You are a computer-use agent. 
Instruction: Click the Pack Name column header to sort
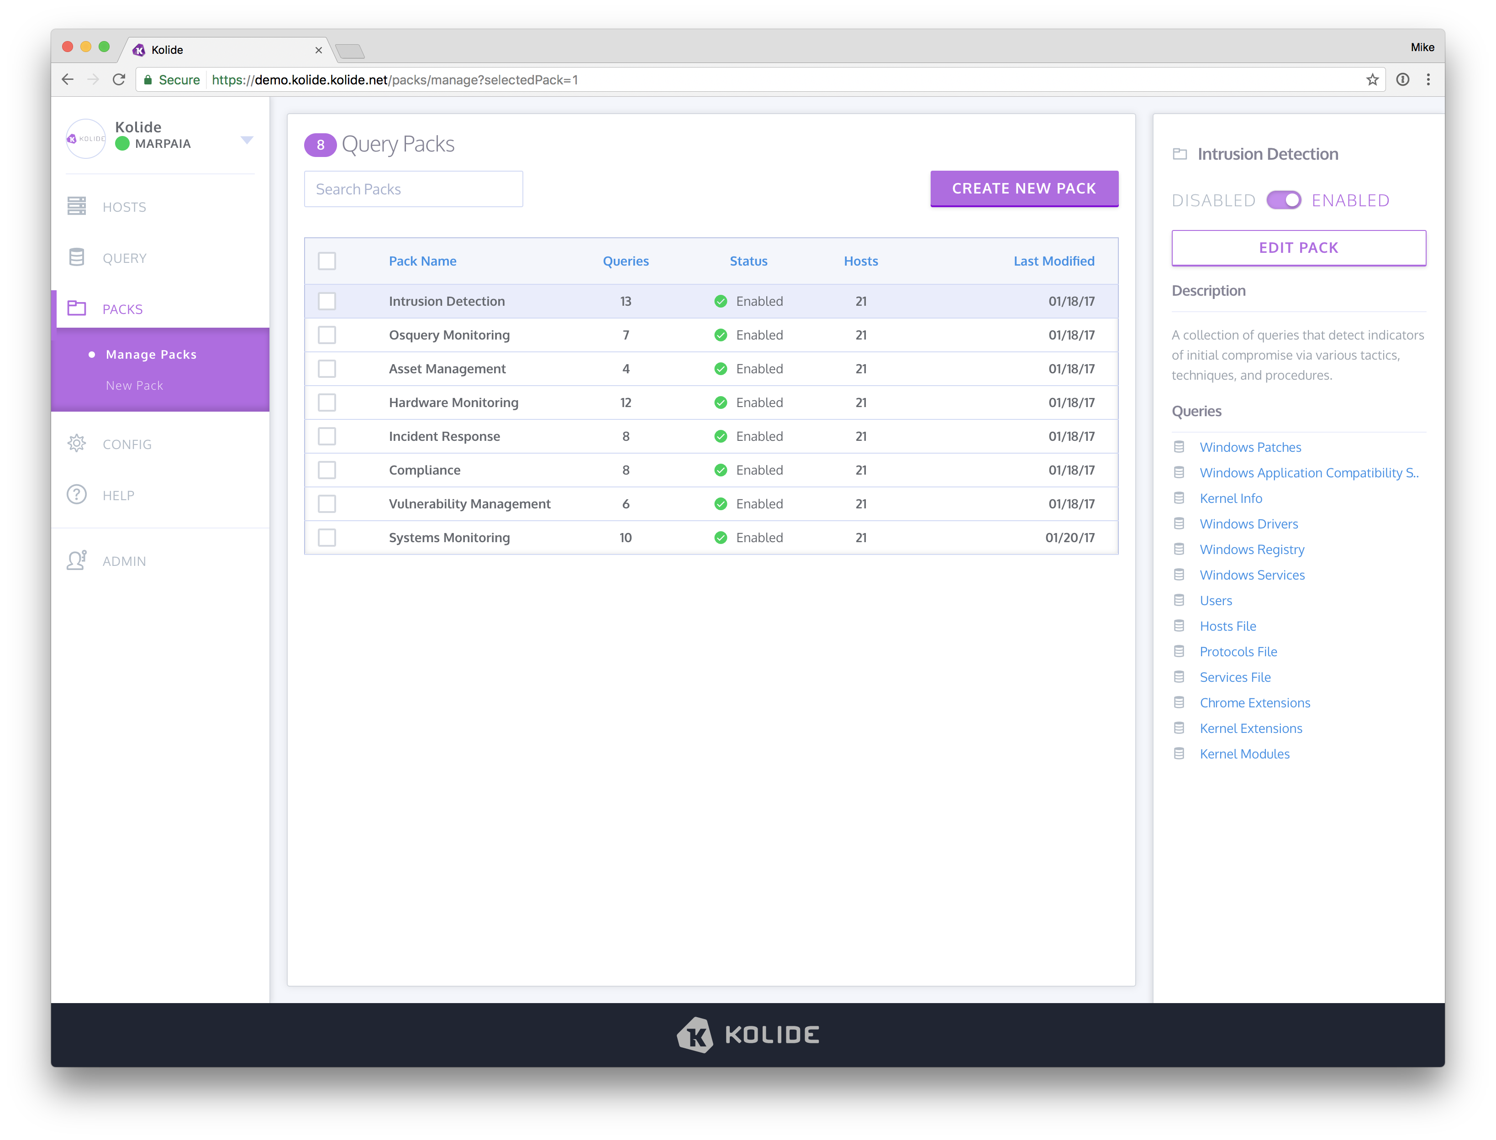tap(421, 260)
